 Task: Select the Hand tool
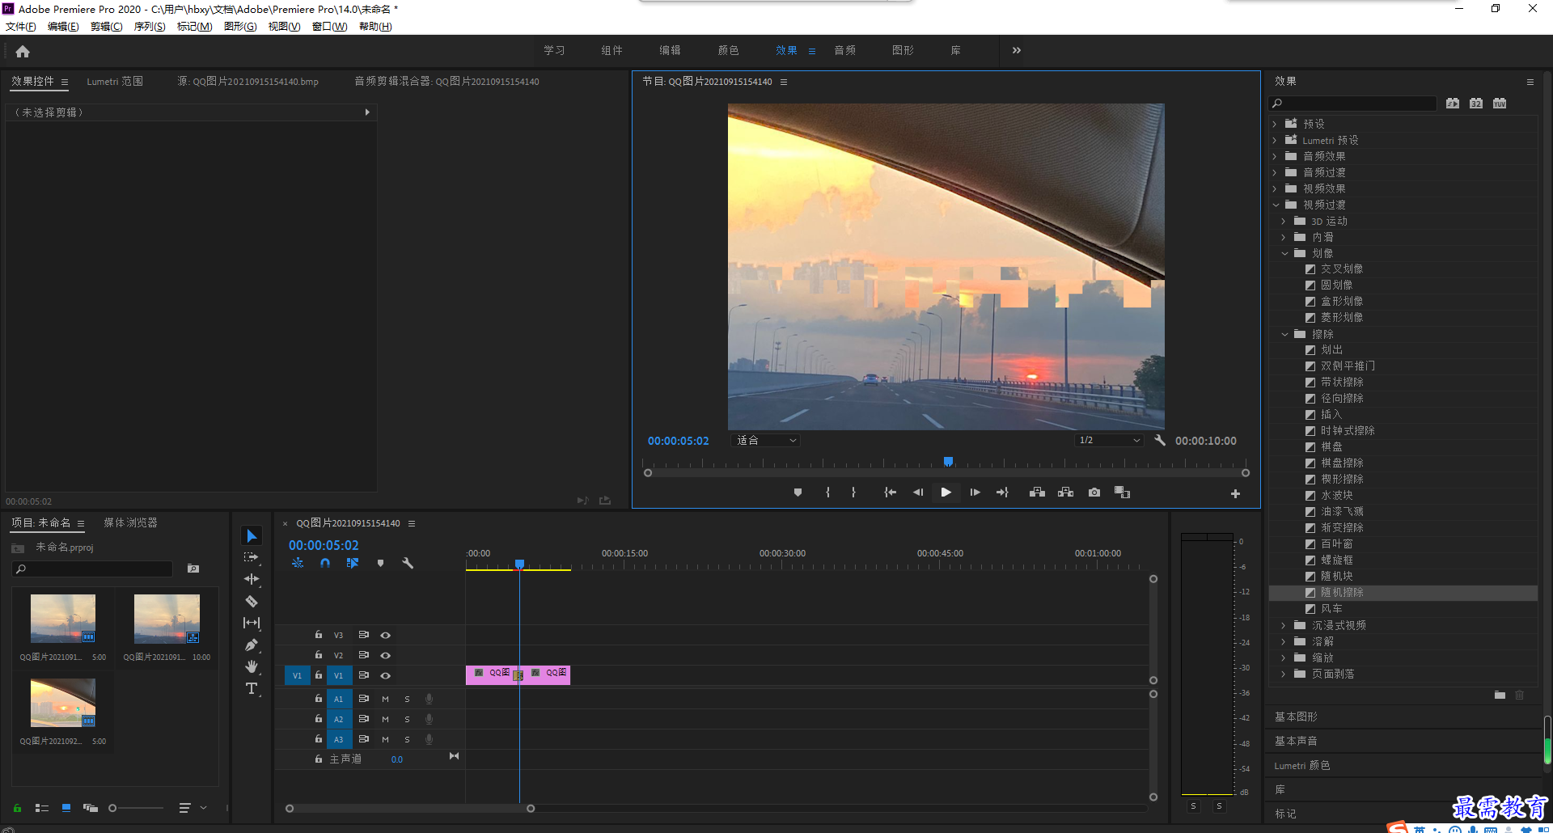click(x=252, y=666)
